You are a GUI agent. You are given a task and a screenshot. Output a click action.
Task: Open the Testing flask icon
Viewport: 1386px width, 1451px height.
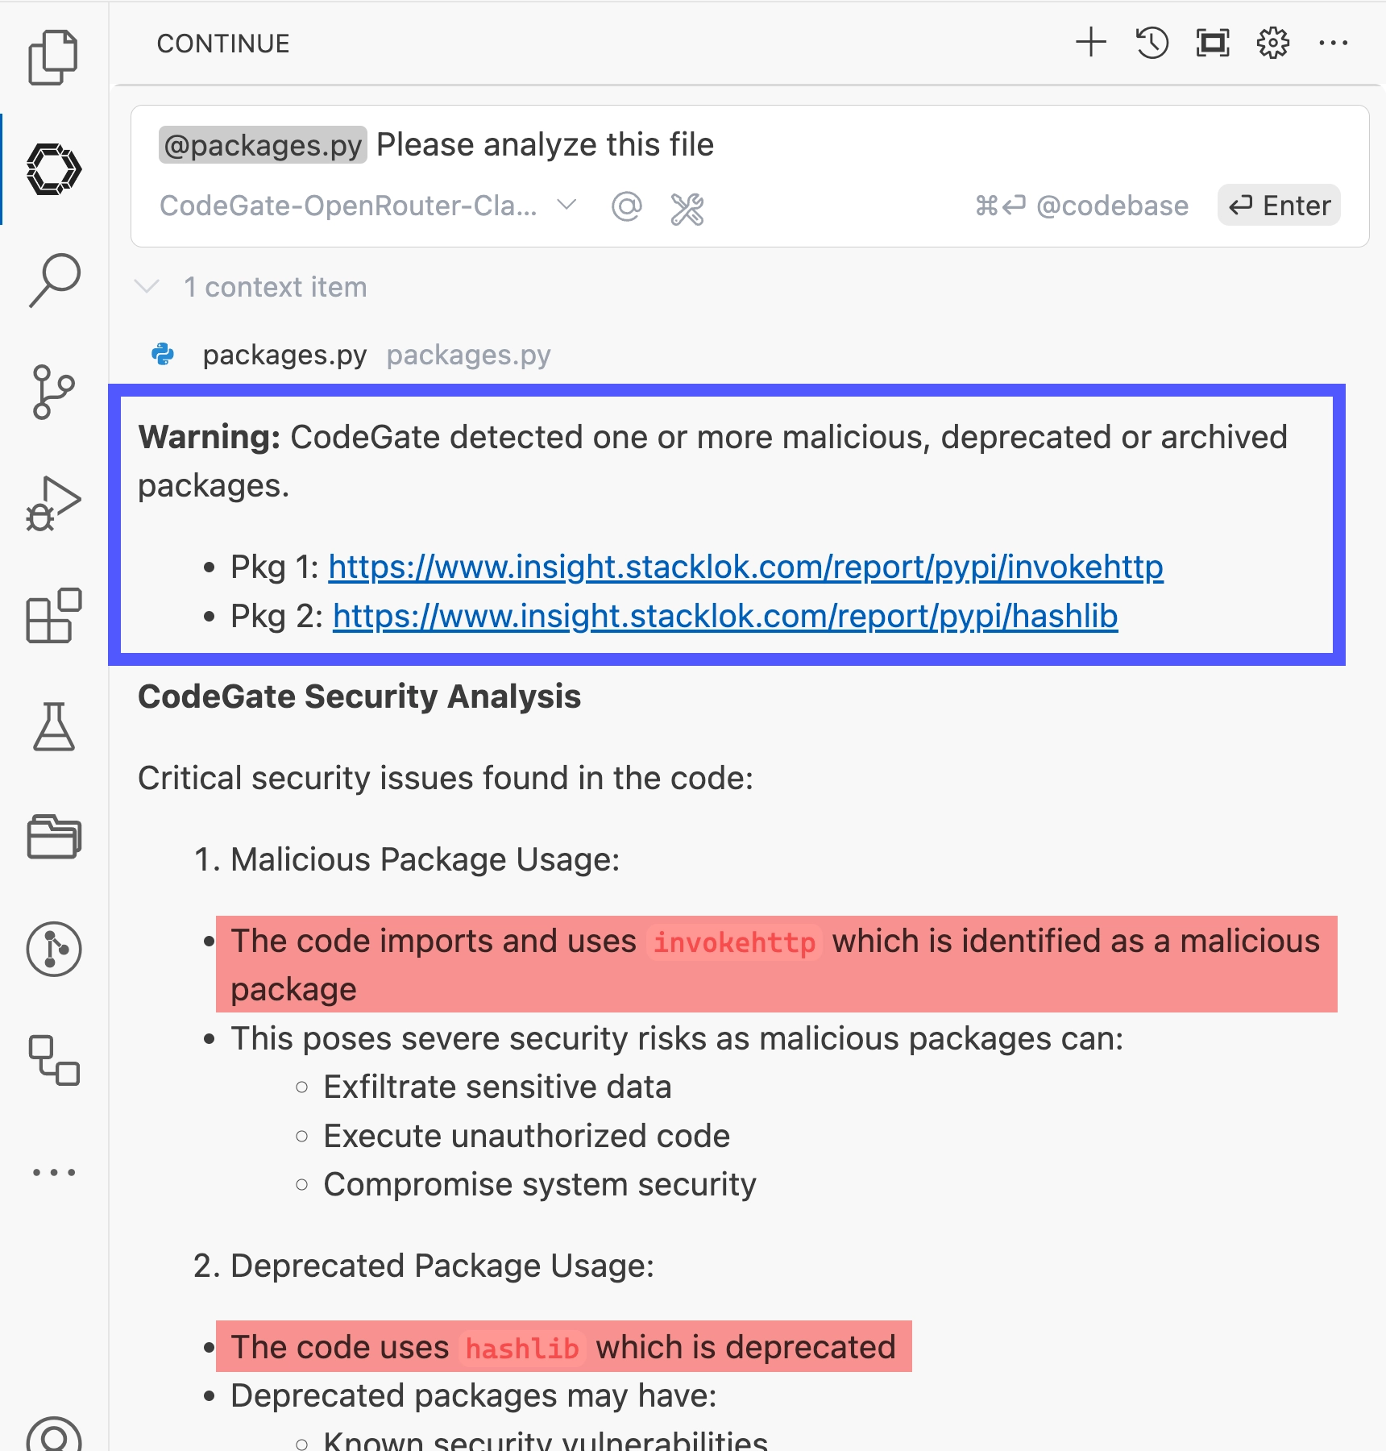[53, 726]
